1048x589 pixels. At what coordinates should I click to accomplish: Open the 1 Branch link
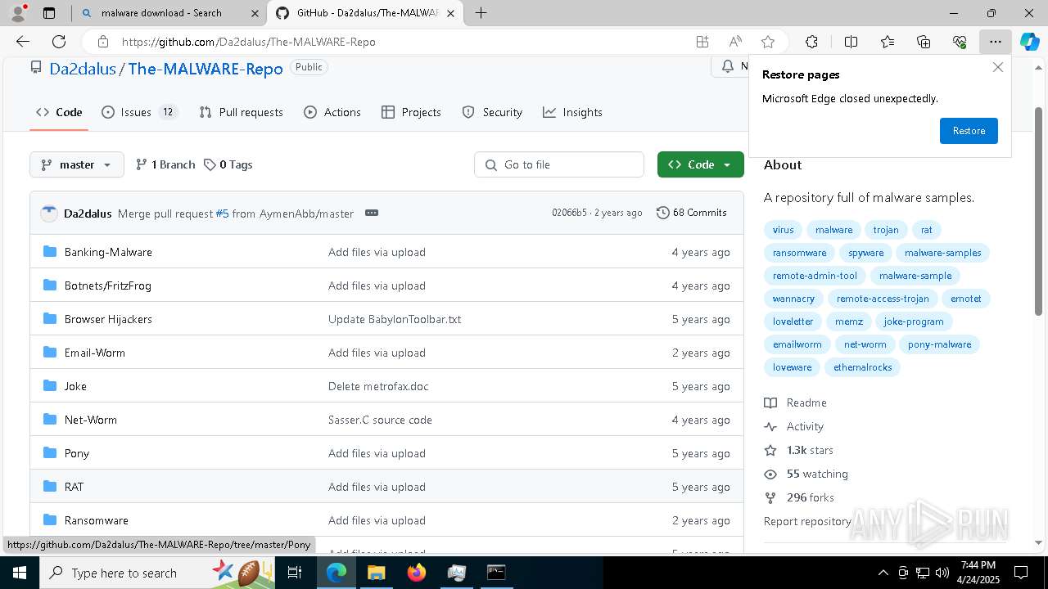coord(165,164)
